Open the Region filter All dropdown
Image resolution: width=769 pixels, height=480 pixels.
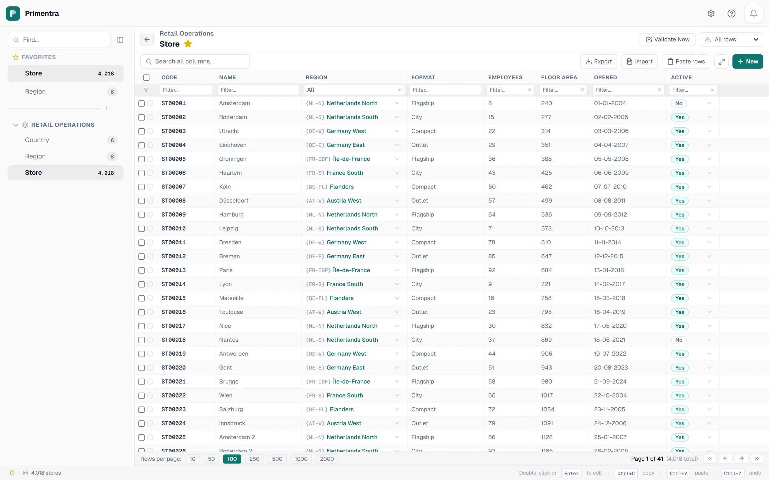click(x=354, y=90)
